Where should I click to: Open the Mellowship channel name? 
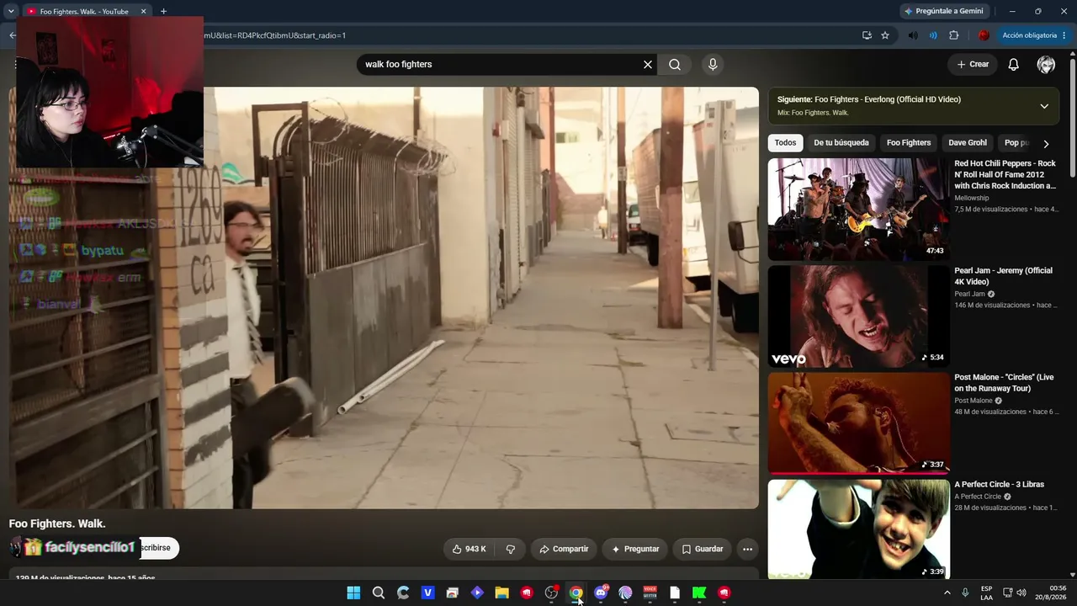click(972, 198)
